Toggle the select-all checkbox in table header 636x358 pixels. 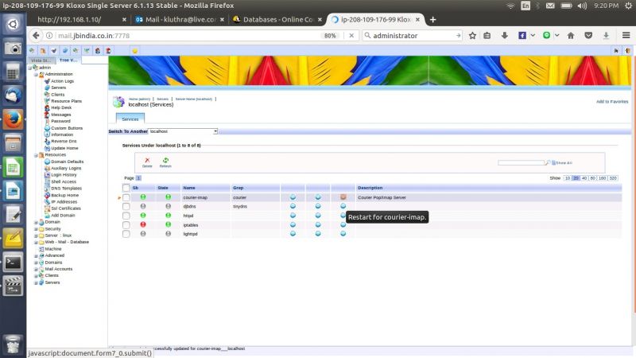[126, 188]
